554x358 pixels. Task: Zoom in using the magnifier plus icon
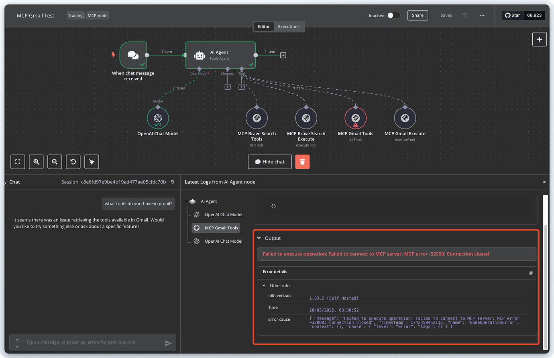tap(36, 161)
